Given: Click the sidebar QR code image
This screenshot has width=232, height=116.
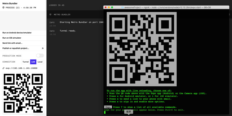Looking at the screenshot, I should point(23,93).
